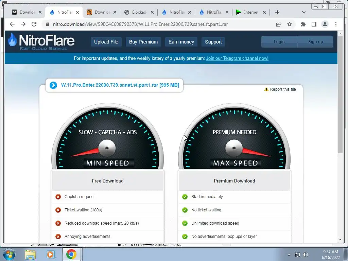Open the Support page
This screenshot has height=261, width=348.
click(x=213, y=42)
